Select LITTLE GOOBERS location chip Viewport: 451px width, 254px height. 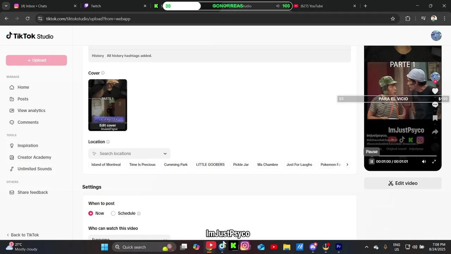click(210, 164)
